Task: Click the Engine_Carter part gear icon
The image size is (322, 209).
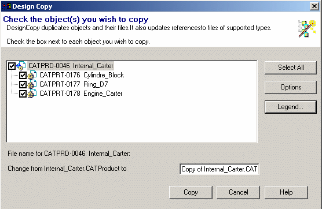Action: pos(32,94)
